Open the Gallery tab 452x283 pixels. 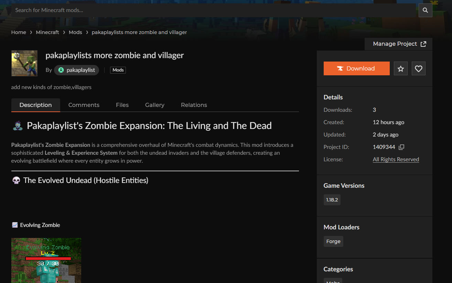point(155,105)
